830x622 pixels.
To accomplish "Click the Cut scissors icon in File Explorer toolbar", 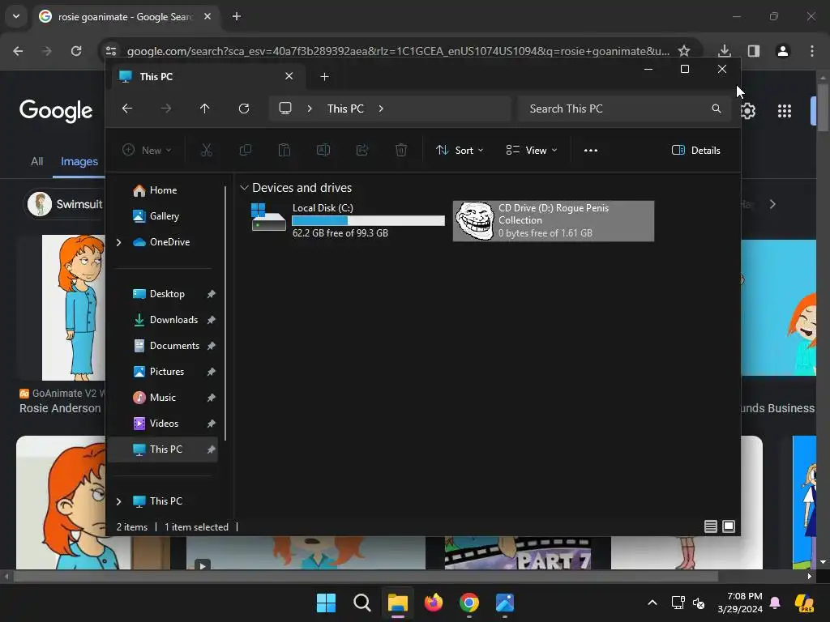I will tap(207, 150).
